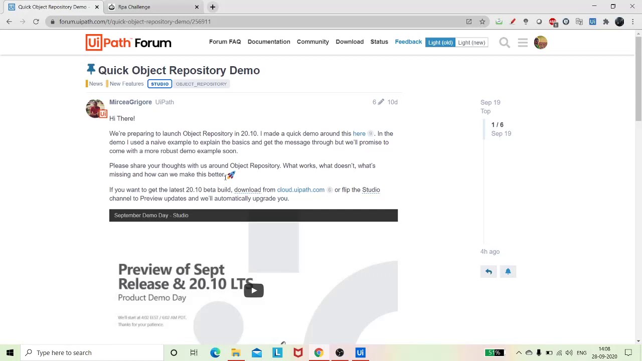Open a new browser tab

213,7
